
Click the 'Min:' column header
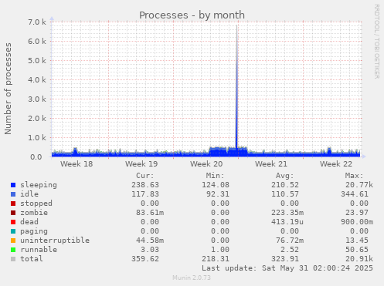tap(215, 176)
